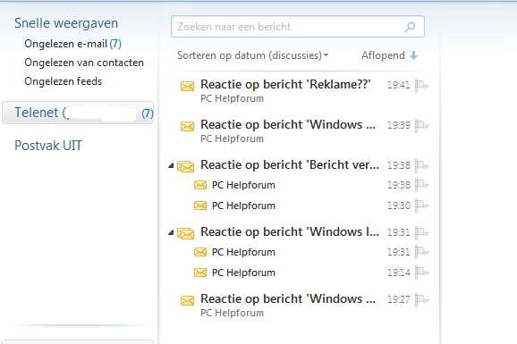Select the Telenet account folder
The height and width of the screenshot is (344, 517).
click(78, 113)
